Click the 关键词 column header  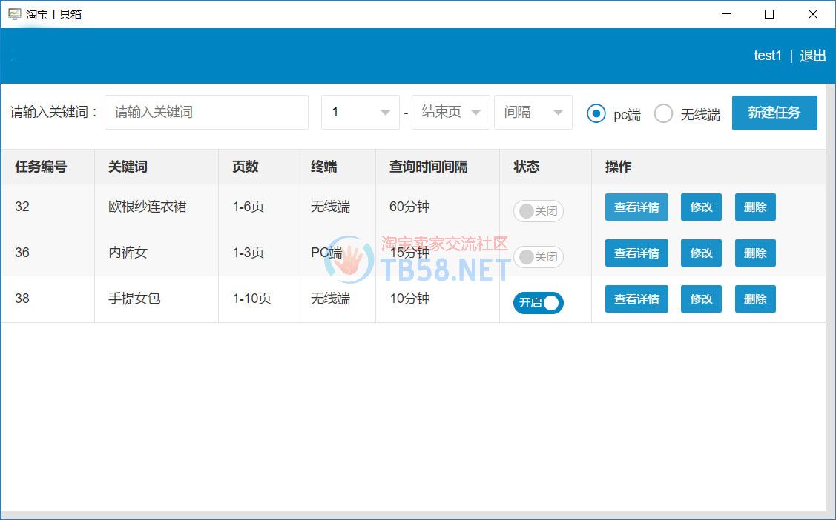pyautogui.click(x=128, y=167)
